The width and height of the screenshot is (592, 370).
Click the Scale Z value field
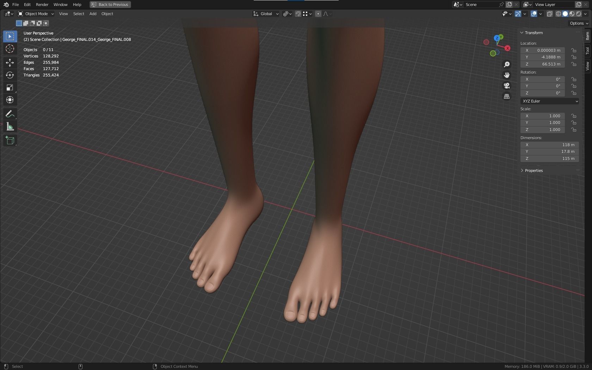[543, 130]
